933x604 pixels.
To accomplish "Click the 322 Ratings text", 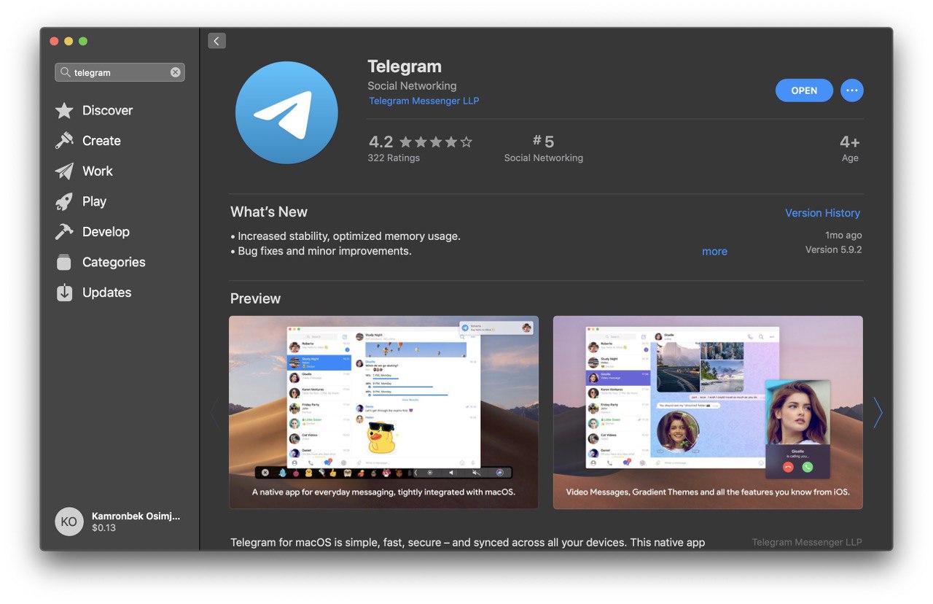I will tap(394, 158).
